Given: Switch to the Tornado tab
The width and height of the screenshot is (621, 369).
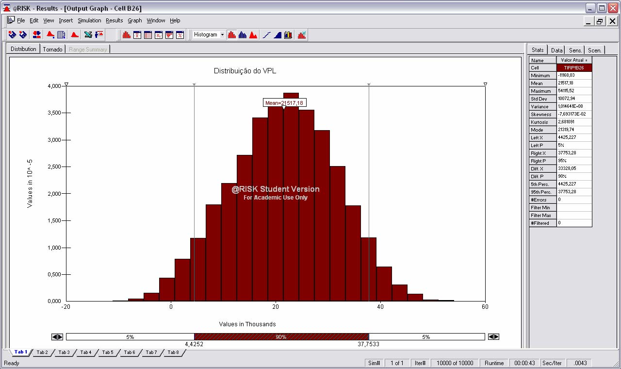Looking at the screenshot, I should (x=52, y=50).
